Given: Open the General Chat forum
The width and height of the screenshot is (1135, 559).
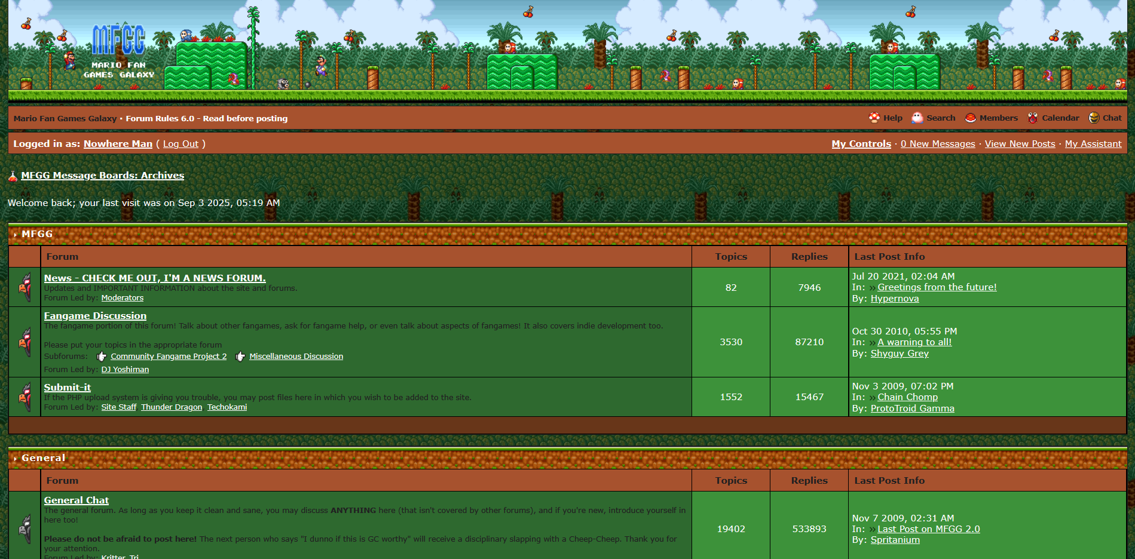Looking at the screenshot, I should (x=76, y=500).
